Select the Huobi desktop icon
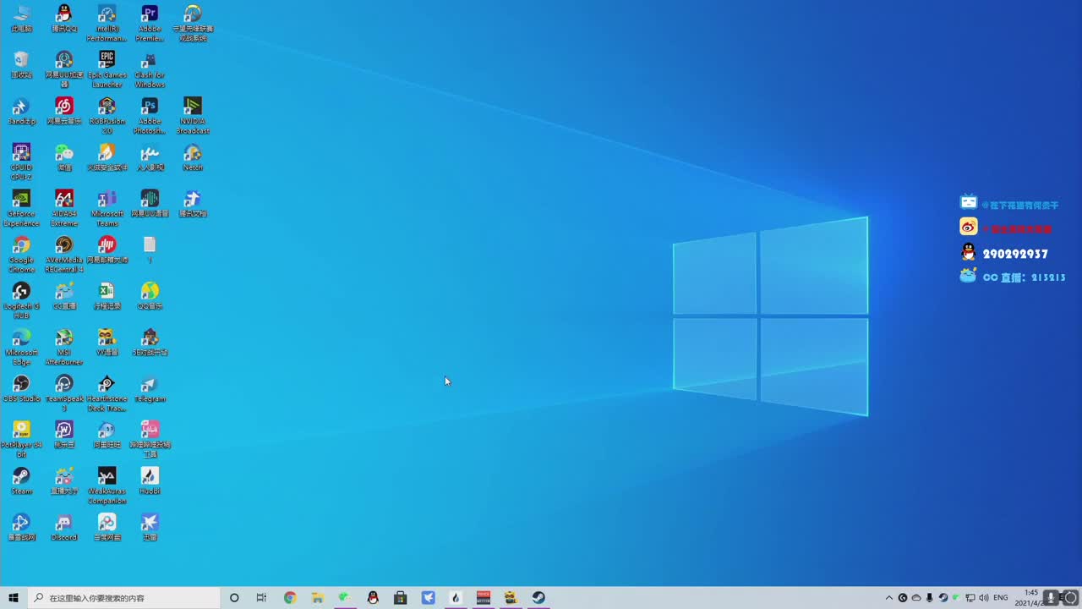This screenshot has height=609, width=1082. [x=150, y=480]
